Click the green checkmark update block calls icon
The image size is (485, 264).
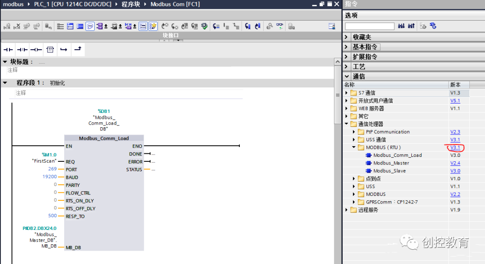[x=204, y=26]
